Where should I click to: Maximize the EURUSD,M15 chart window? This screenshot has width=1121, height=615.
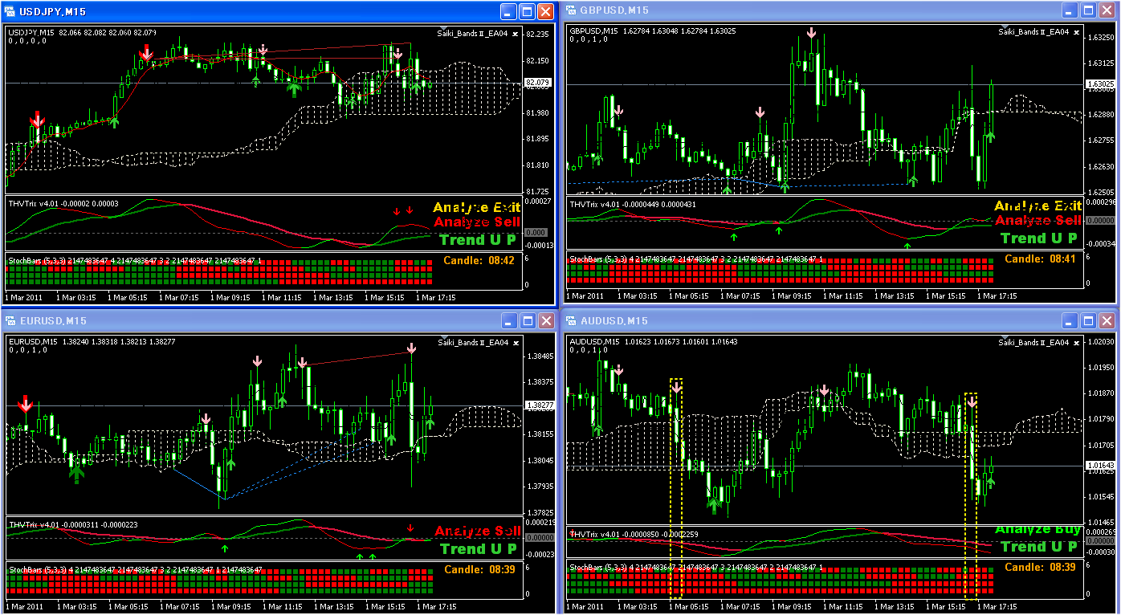(x=527, y=321)
